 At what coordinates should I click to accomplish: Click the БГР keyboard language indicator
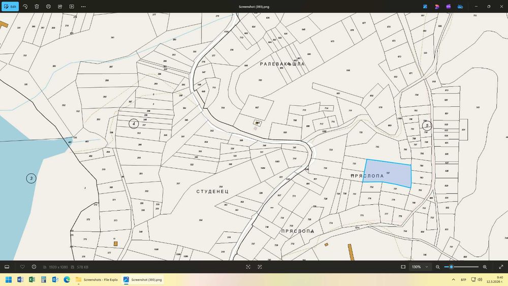click(x=463, y=279)
